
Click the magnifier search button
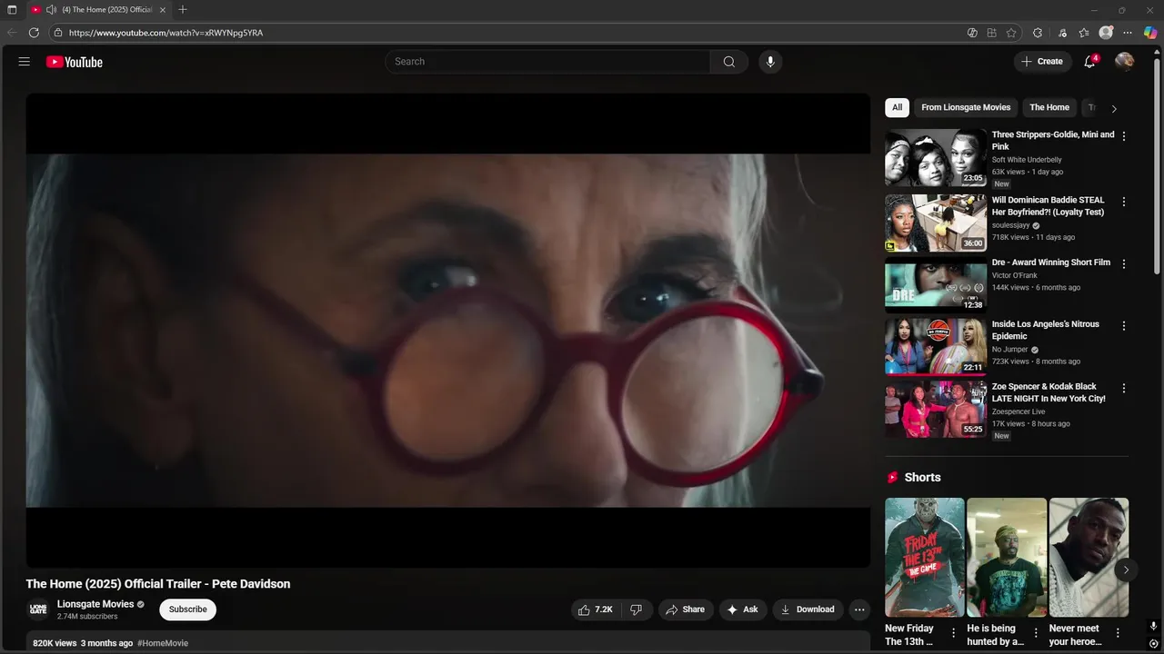(729, 62)
